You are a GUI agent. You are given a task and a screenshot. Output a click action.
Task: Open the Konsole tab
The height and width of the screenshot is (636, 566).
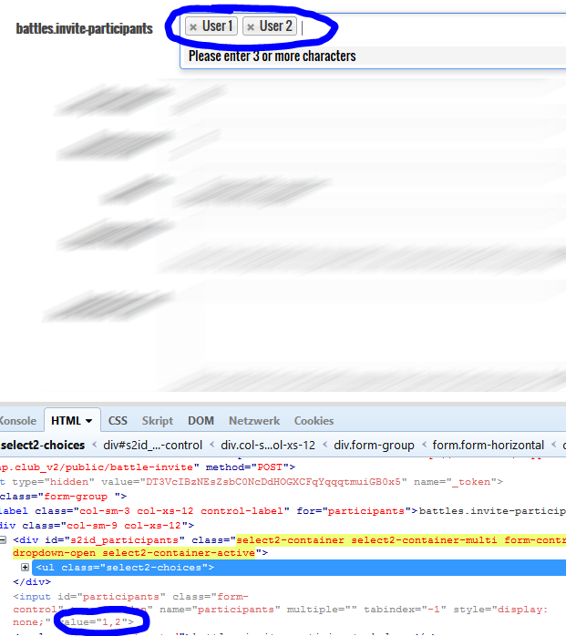(18, 421)
